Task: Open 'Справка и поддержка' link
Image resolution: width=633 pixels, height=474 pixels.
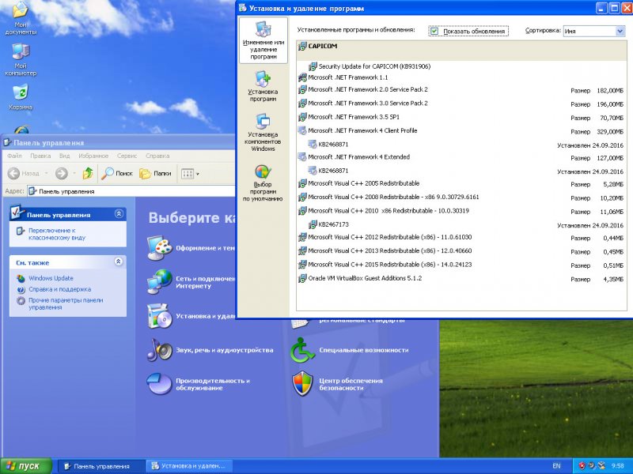Action: coord(60,289)
